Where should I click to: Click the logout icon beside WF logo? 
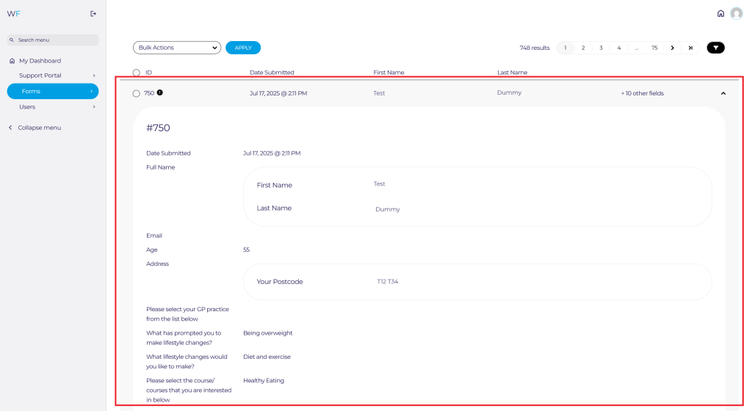tap(93, 13)
